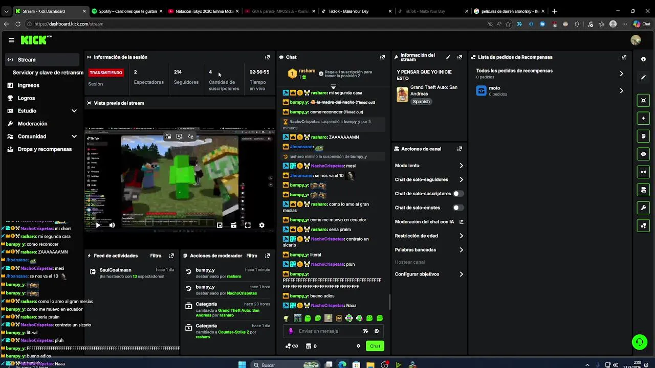Open the green support headset button
The width and height of the screenshot is (655, 368).
click(639, 342)
